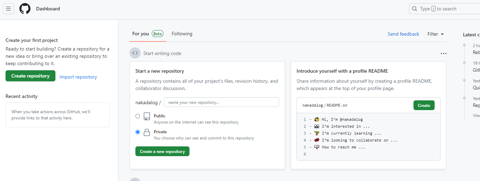Click the magnifying glass search icon

point(415,9)
